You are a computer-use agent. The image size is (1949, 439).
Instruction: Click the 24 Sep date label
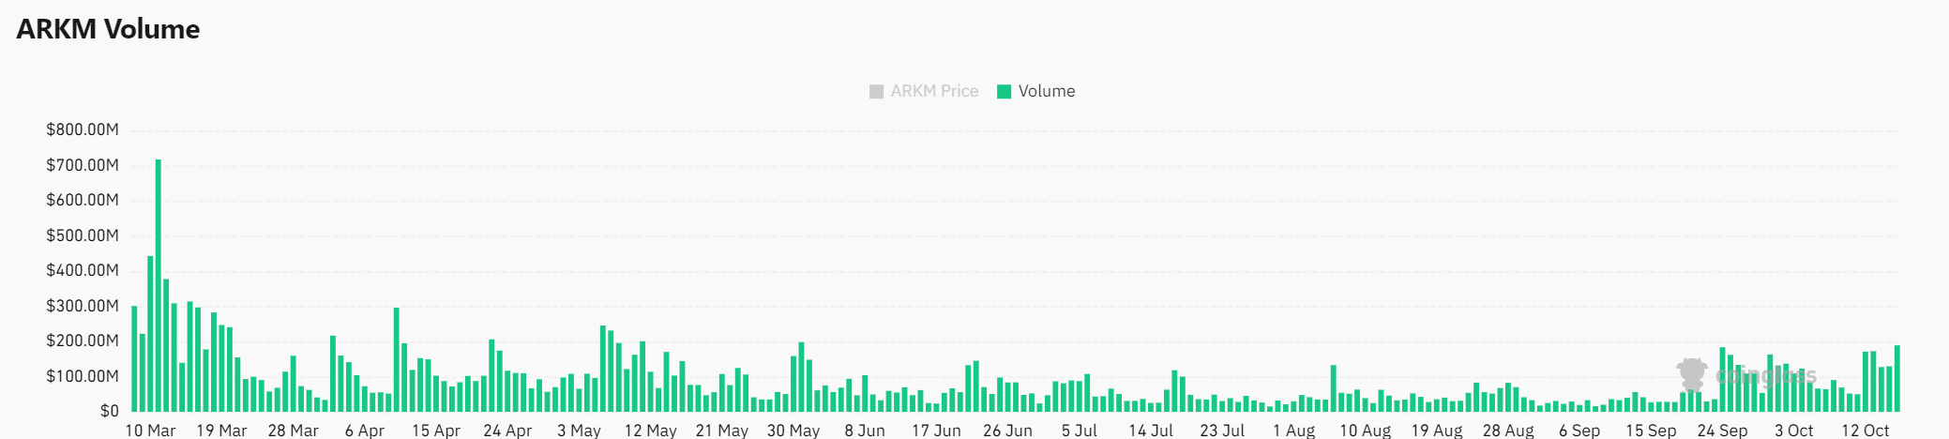coord(1722,431)
